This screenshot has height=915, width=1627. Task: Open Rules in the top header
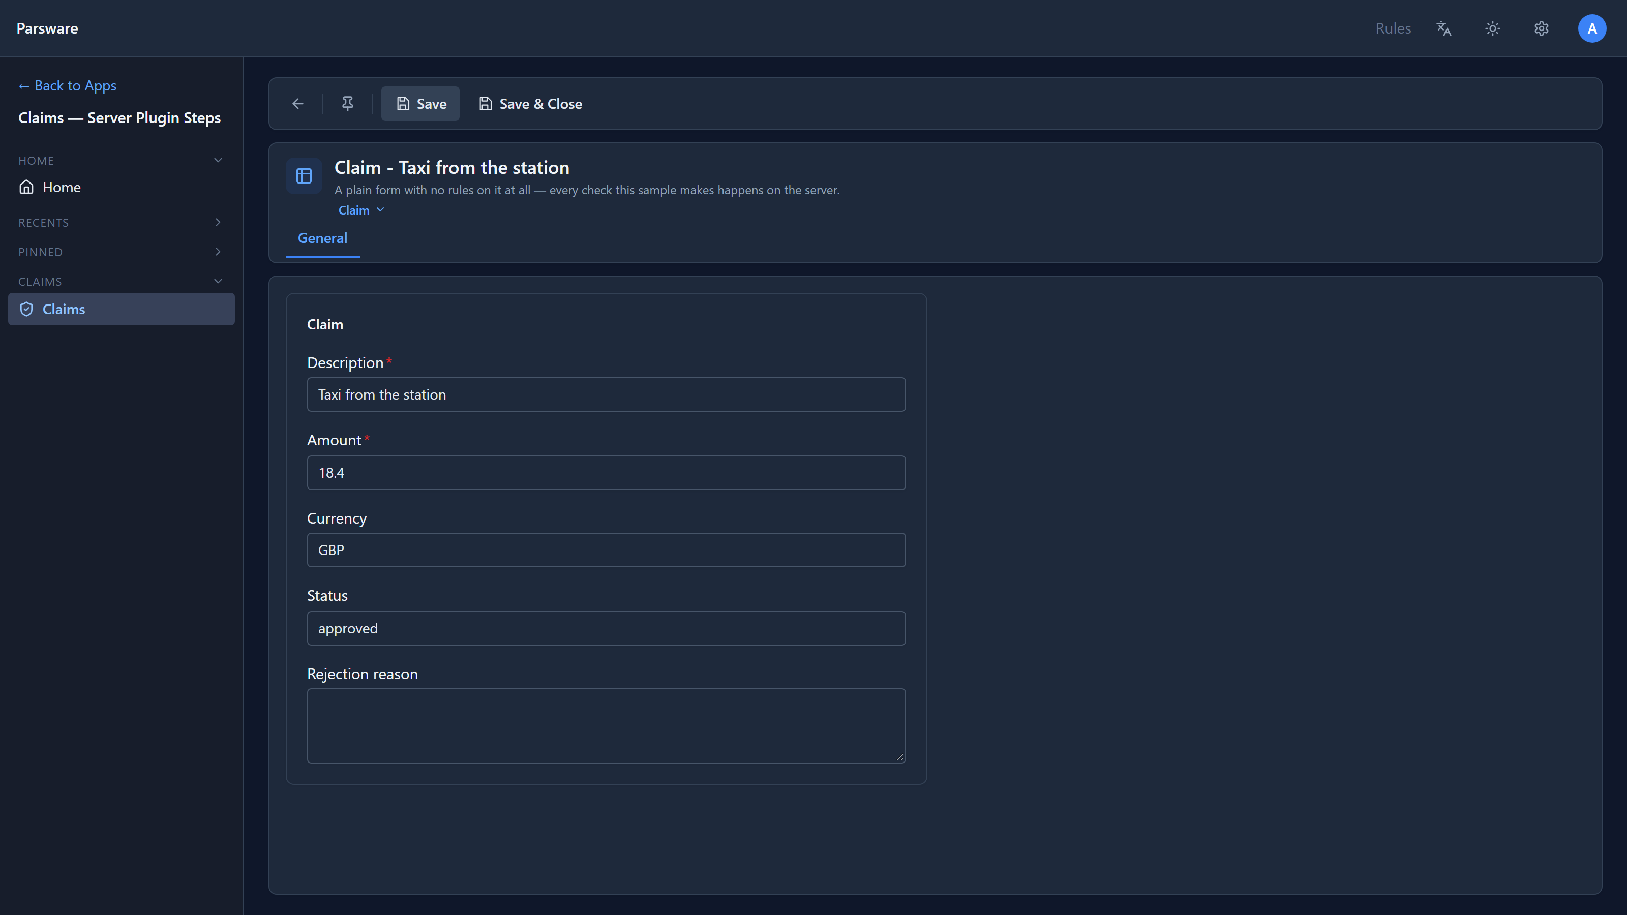(1393, 28)
